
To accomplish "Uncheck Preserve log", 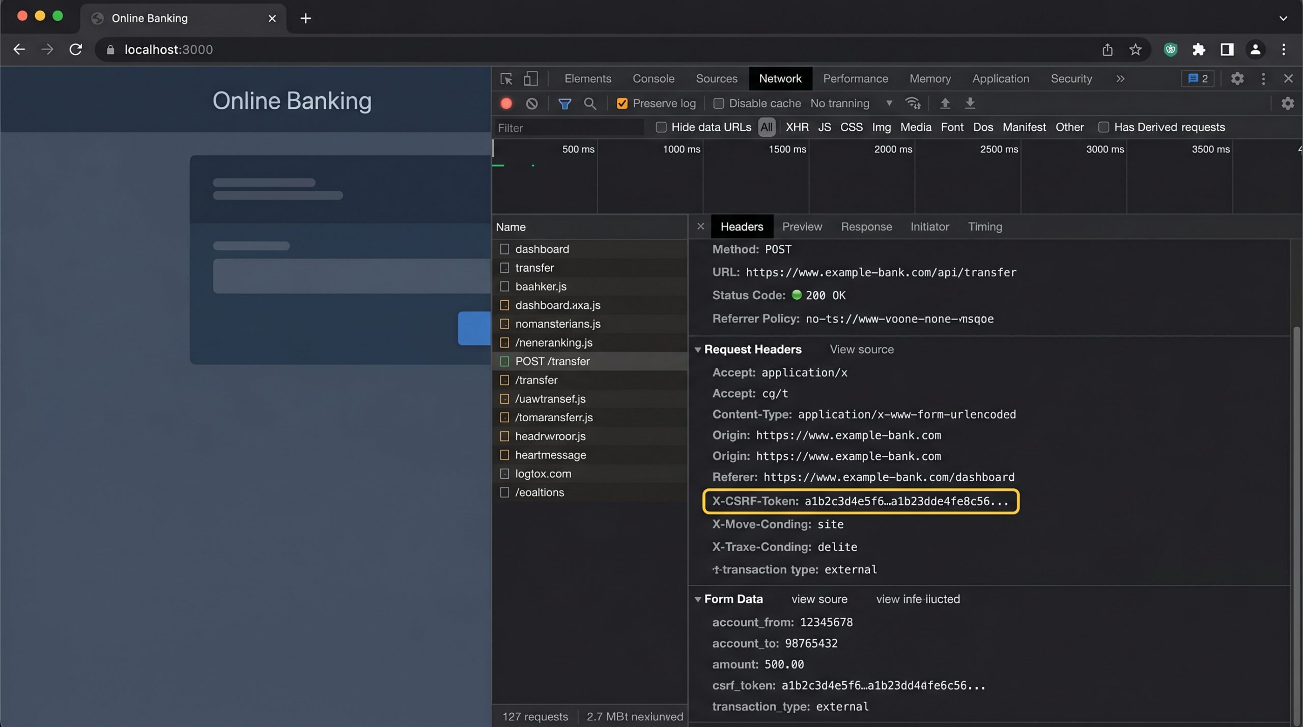I will coord(622,103).
